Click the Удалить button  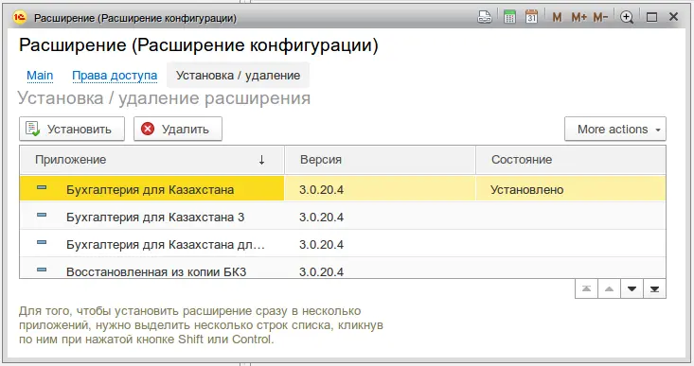178,129
